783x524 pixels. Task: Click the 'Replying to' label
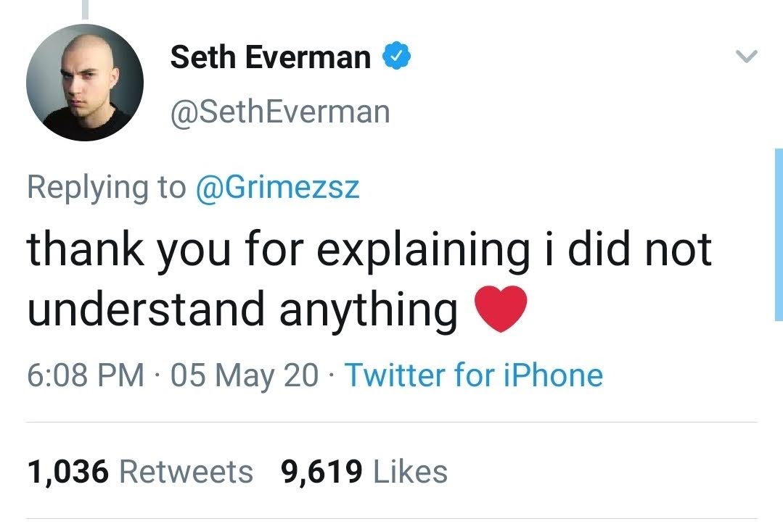[106, 187]
